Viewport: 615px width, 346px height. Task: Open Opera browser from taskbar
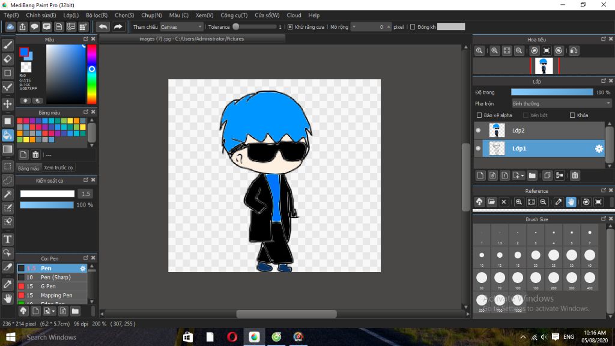tap(232, 336)
